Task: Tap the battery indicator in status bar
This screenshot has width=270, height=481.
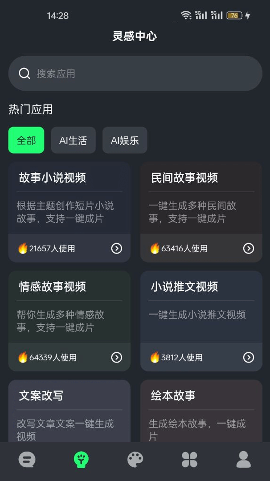Action: coord(234,16)
